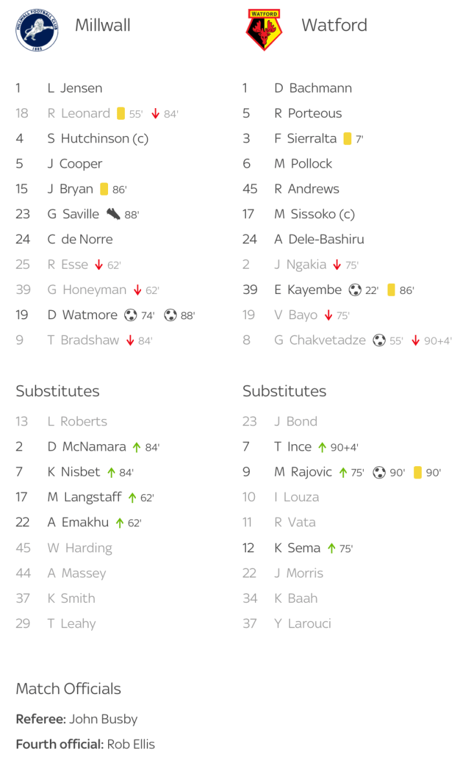Image resolution: width=471 pixels, height=777 pixels.
Task: Click F Sierralta's yellow card icon
Action: click(x=347, y=139)
